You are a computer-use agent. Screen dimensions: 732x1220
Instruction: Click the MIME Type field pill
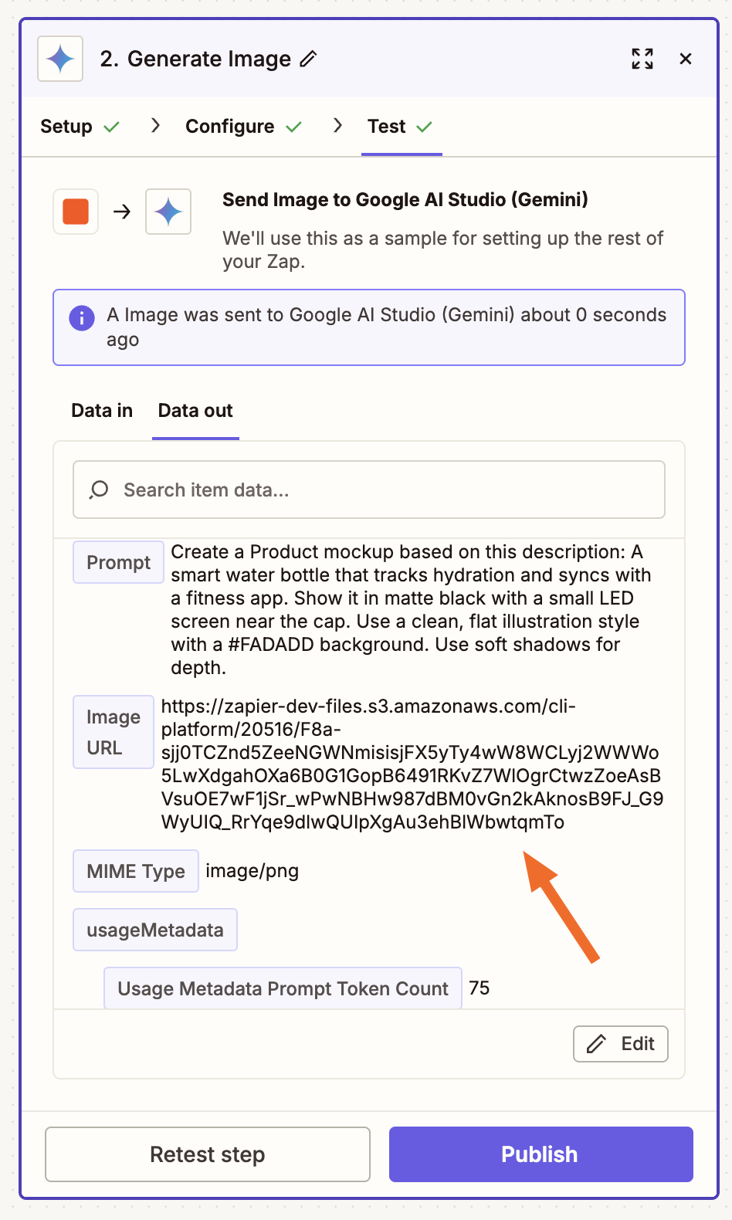click(135, 870)
